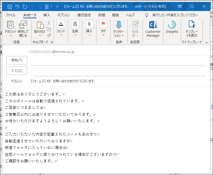Click Format Painter brush icon
This screenshot has width=213, height=175.
(49, 35)
